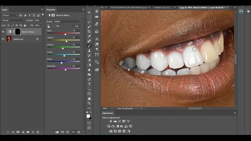This screenshot has height=141, width=251.
Task: Click the foreground color swatch
Action: click(88, 116)
